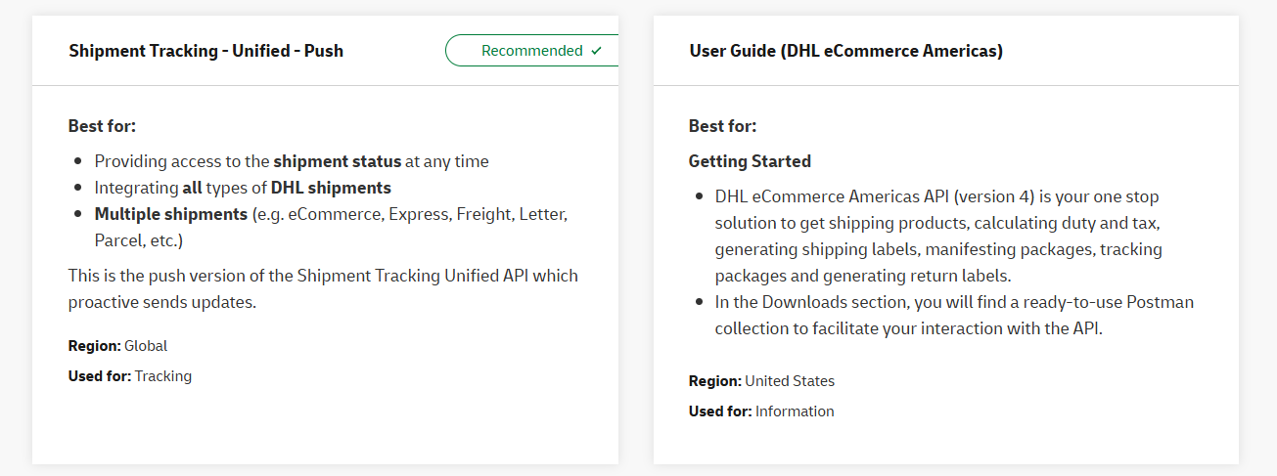1277x476 pixels.
Task: Click the "Used for: Tracking" label
Action: [129, 375]
